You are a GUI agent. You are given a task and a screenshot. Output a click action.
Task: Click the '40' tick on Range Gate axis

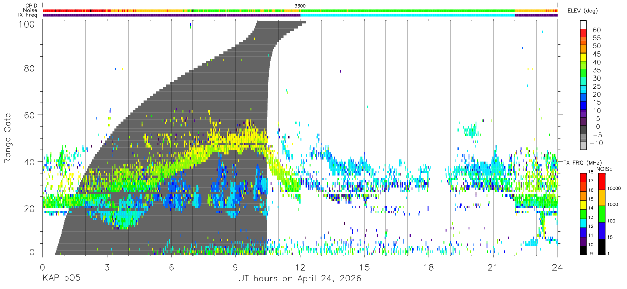[30, 162]
